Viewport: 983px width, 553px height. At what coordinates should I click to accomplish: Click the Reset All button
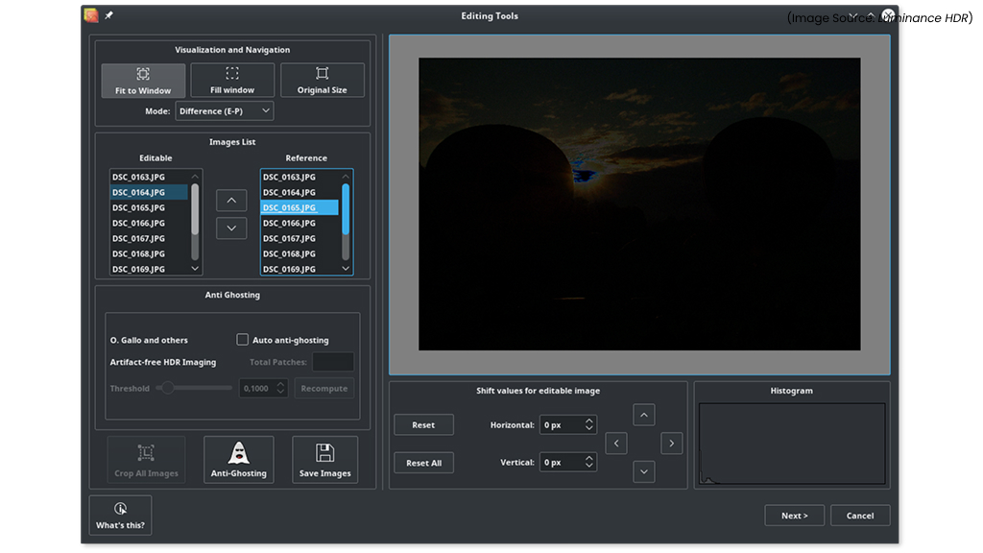[x=423, y=462]
